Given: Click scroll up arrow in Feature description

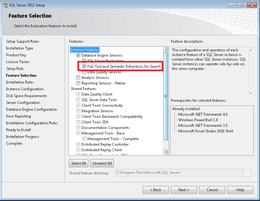Looking at the screenshot, I should point(251,50).
